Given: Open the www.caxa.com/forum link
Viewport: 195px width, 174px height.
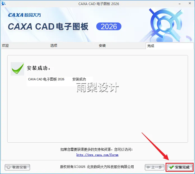Looking at the screenshot, I should click(x=97, y=155).
